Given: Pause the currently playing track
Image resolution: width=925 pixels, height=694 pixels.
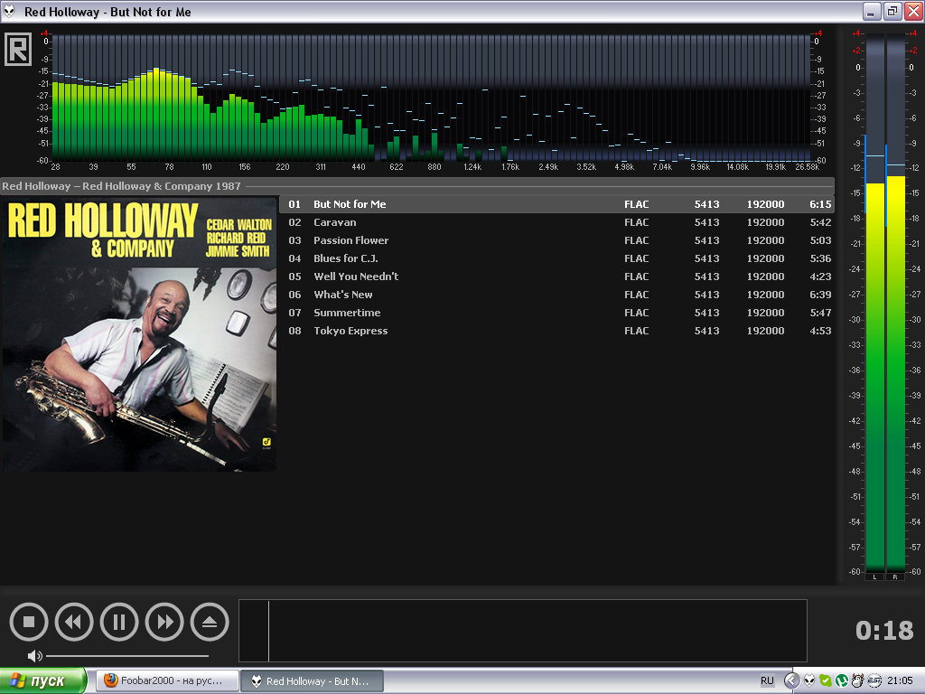Looking at the screenshot, I should tap(119, 622).
